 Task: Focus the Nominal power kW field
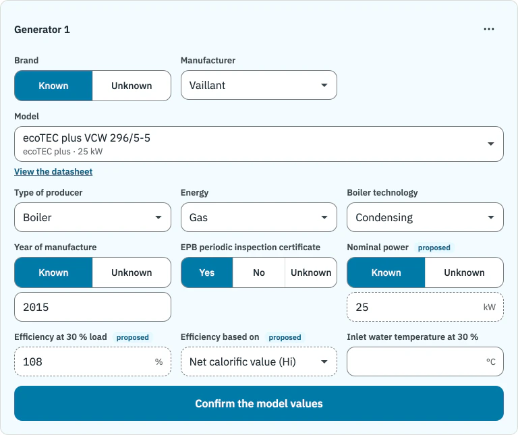click(x=425, y=307)
